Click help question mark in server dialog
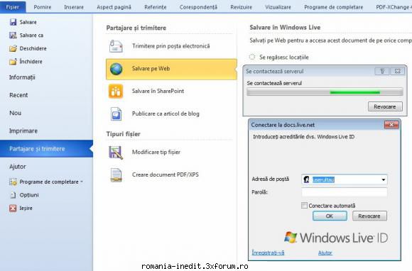The height and width of the screenshot is (271, 412). (382, 71)
